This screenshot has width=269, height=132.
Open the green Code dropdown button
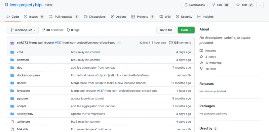tap(186, 30)
